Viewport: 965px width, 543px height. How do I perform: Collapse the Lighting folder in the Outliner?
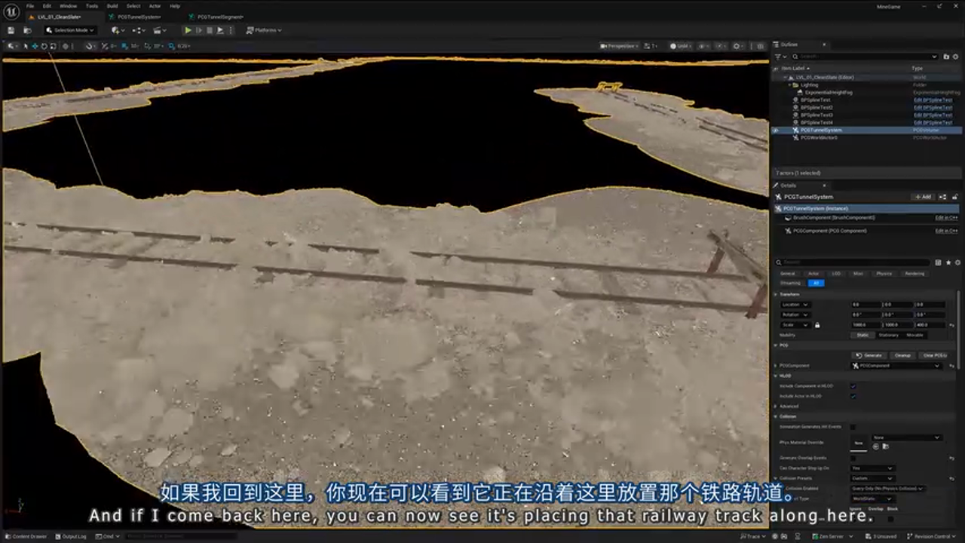pos(790,85)
